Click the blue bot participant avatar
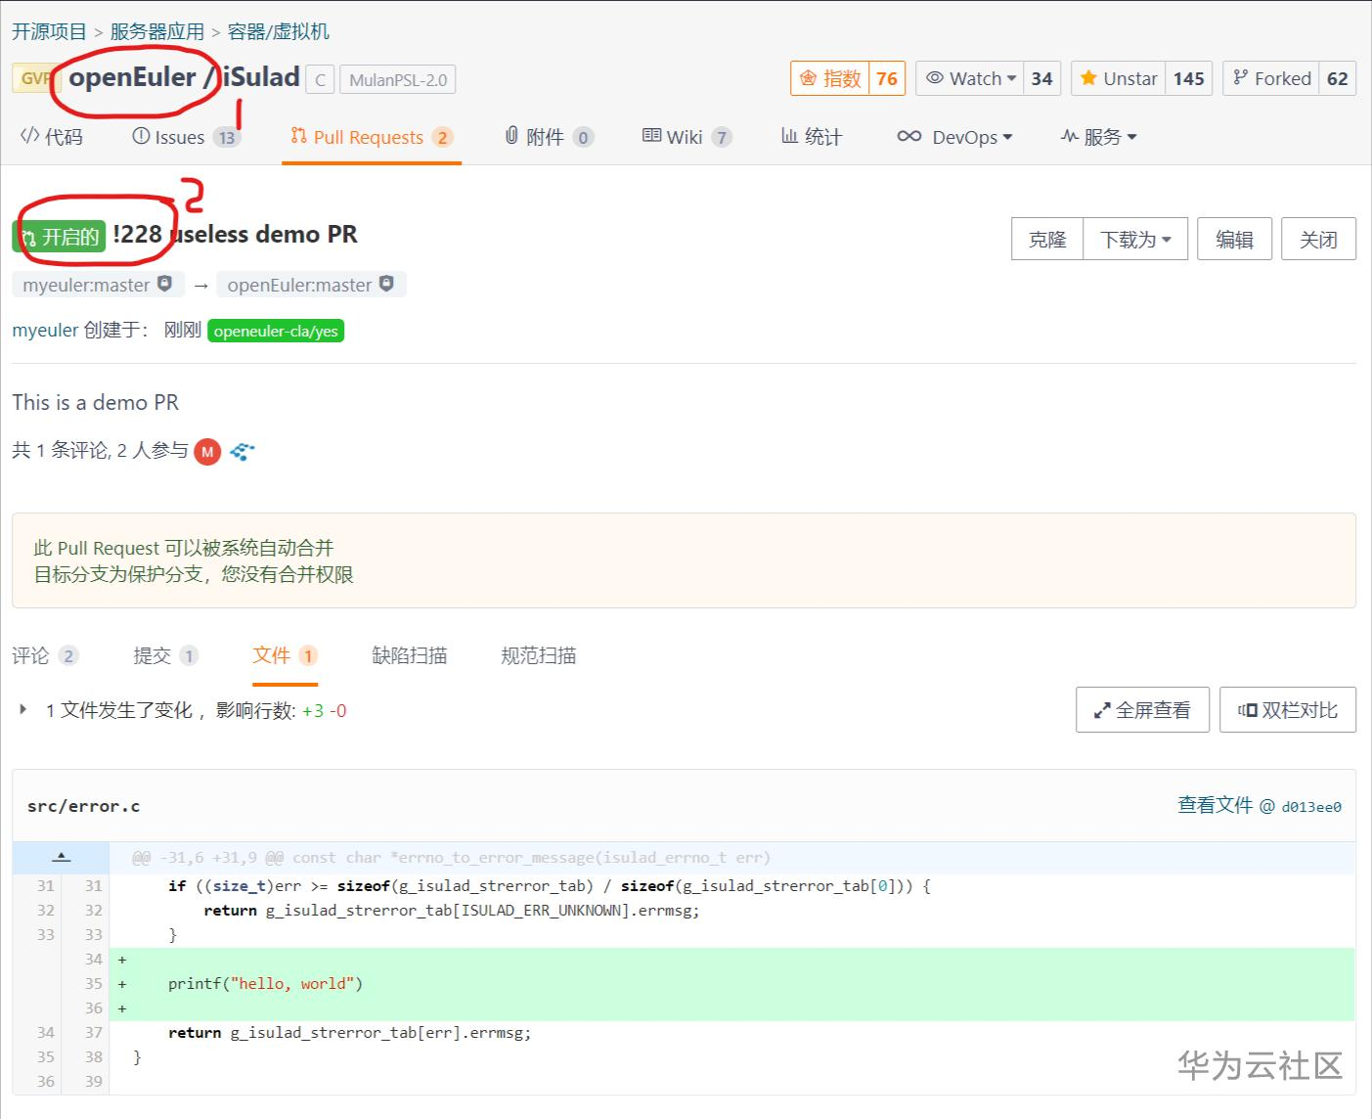Viewport: 1372px width, 1119px height. click(x=242, y=452)
